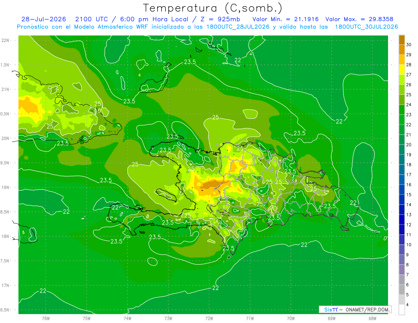
Task: Click the '76W' longitude axis label
Action: [x=46, y=318]
